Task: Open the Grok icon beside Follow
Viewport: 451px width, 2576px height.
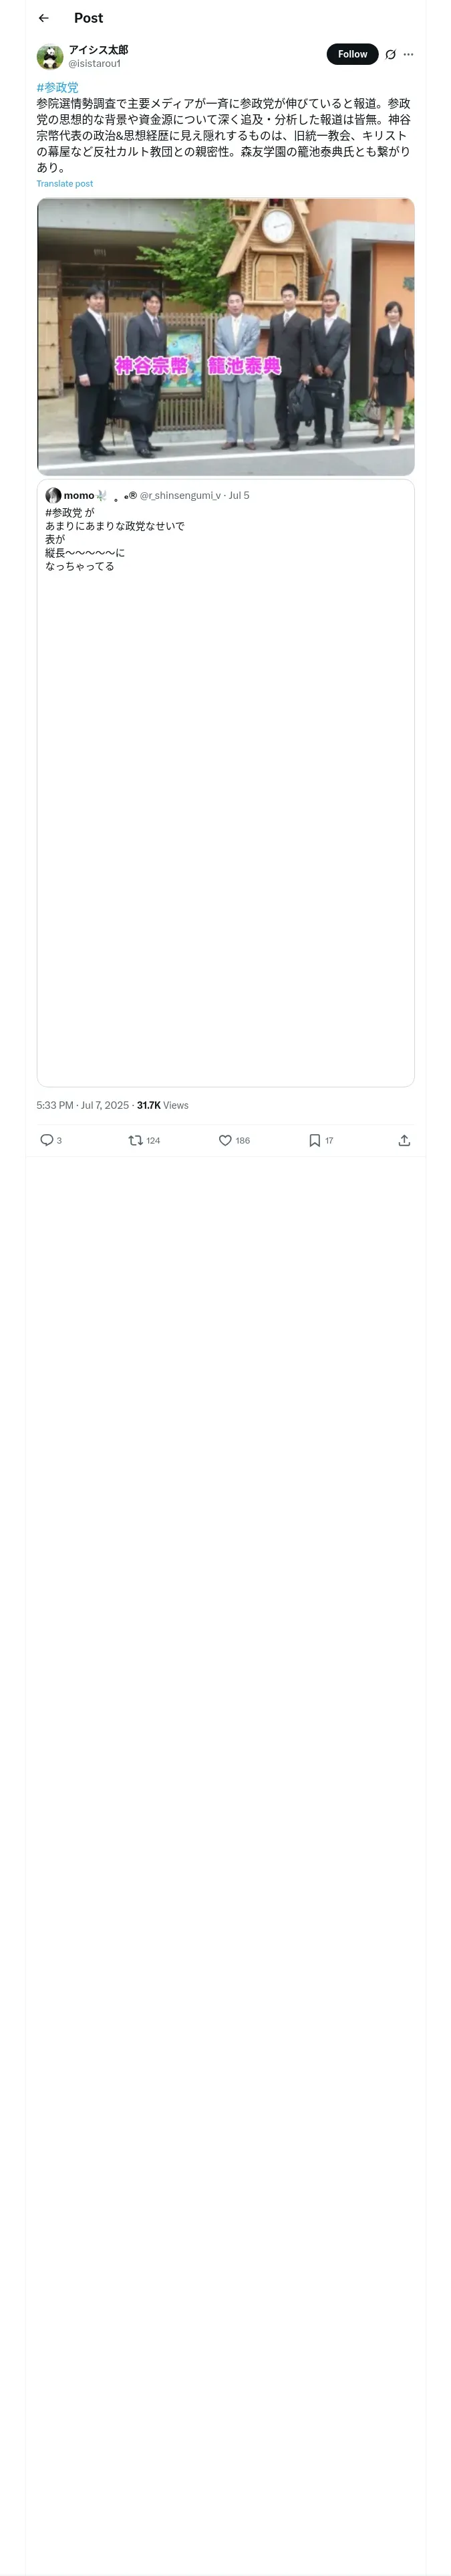Action: click(390, 55)
